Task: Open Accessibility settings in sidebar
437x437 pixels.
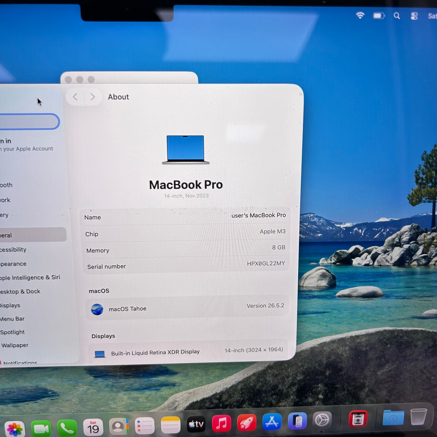Action: click(x=13, y=249)
